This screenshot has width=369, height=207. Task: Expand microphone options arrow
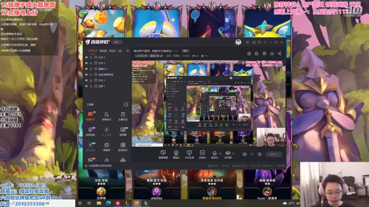(220, 154)
